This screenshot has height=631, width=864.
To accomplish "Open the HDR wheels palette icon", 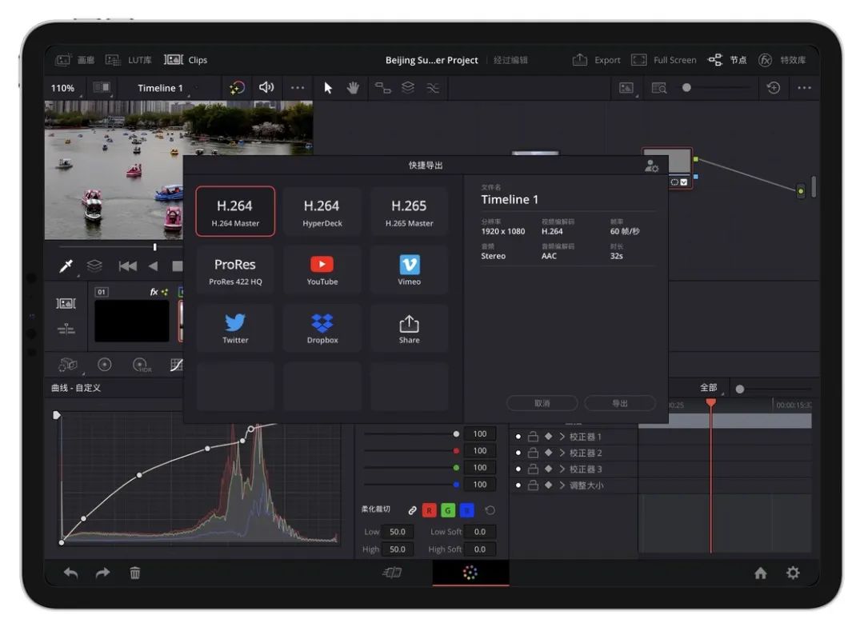I will [141, 365].
